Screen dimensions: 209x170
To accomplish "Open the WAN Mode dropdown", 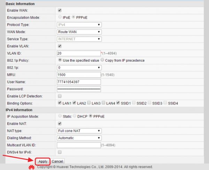I will (x=79, y=32).
